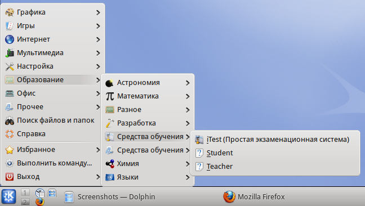Click the Астрономия planet icon
The width and height of the screenshot is (365, 206).
[110, 83]
